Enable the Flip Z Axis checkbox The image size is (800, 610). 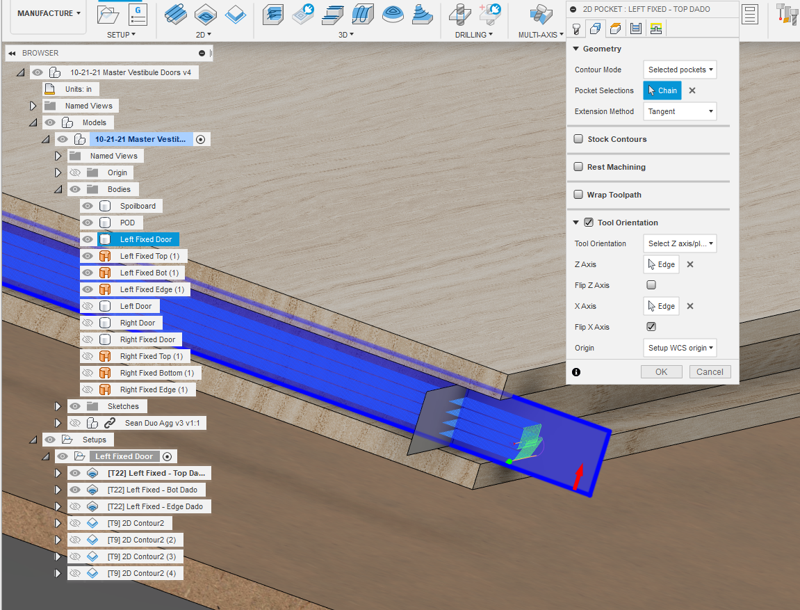click(x=651, y=284)
